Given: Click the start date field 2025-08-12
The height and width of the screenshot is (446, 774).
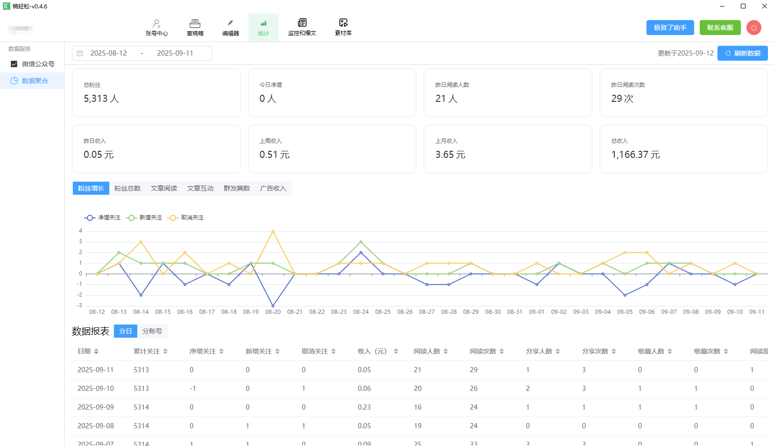Looking at the screenshot, I should click(109, 53).
